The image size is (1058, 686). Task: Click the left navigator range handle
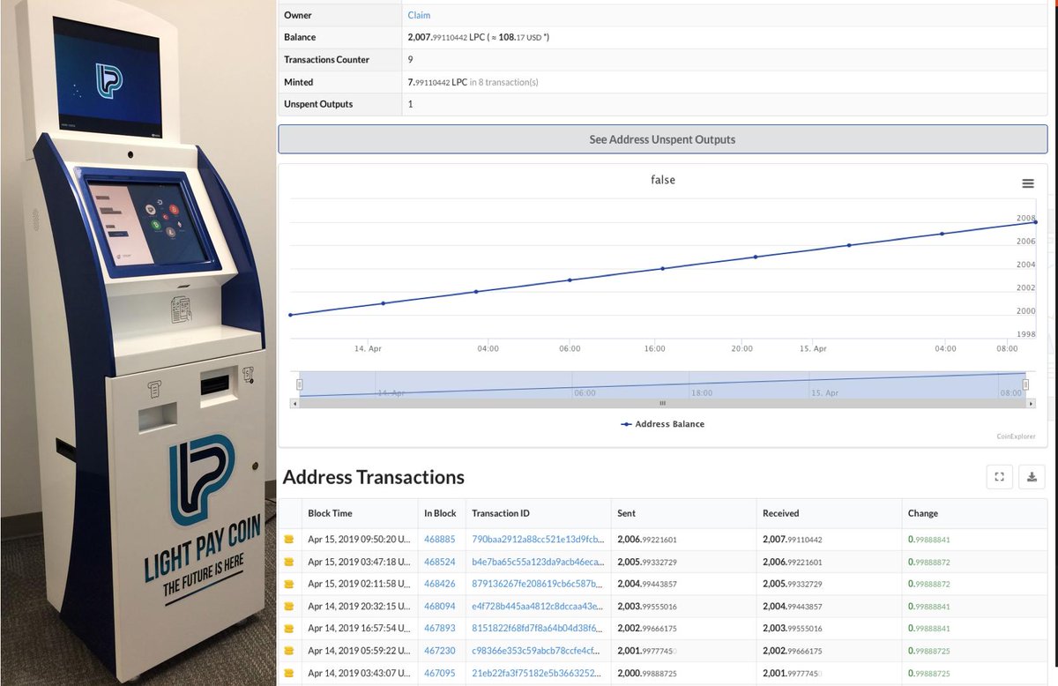(x=300, y=384)
